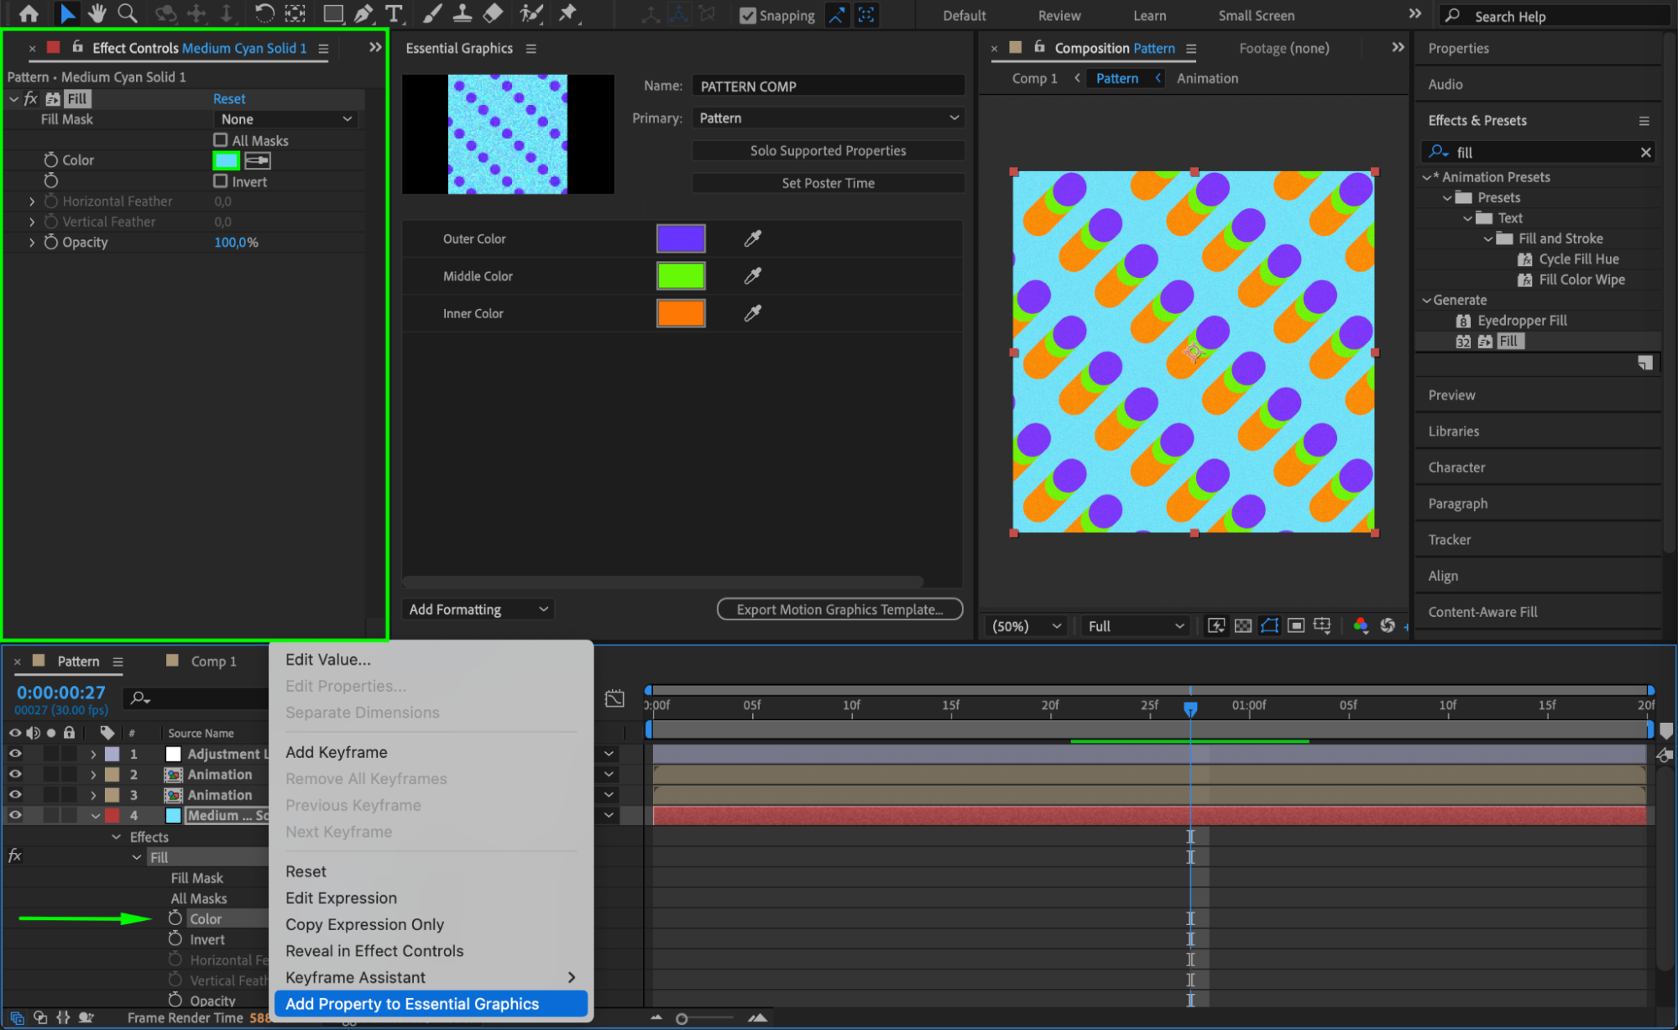
Task: Select the Pen tool
Action: tap(363, 13)
